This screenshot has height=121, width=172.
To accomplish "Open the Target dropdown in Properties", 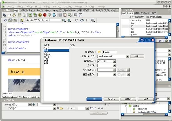I will pyautogui.click(x=87, y=108).
